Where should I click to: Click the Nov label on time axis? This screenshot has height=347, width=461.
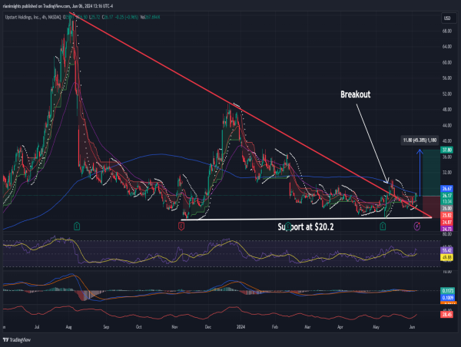pyautogui.click(x=174, y=327)
